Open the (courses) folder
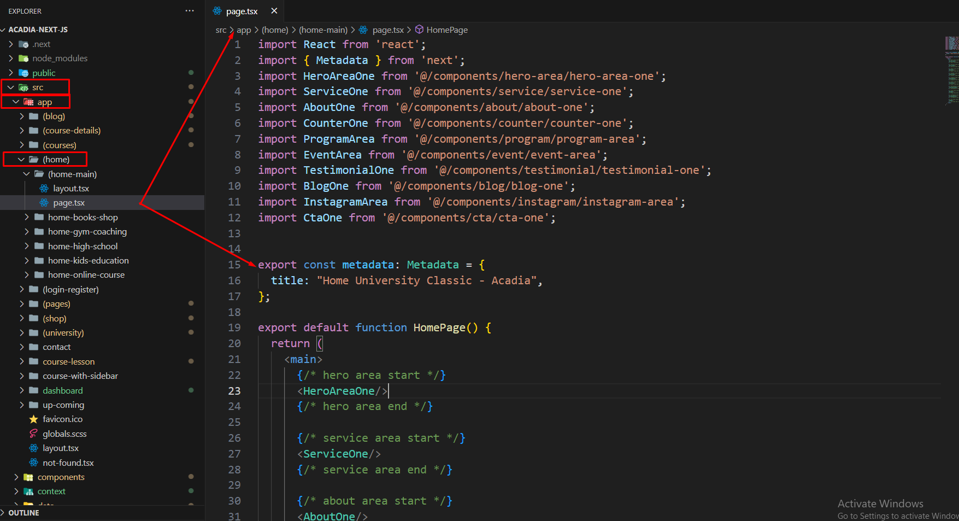This screenshot has width=959, height=521. tap(60, 145)
